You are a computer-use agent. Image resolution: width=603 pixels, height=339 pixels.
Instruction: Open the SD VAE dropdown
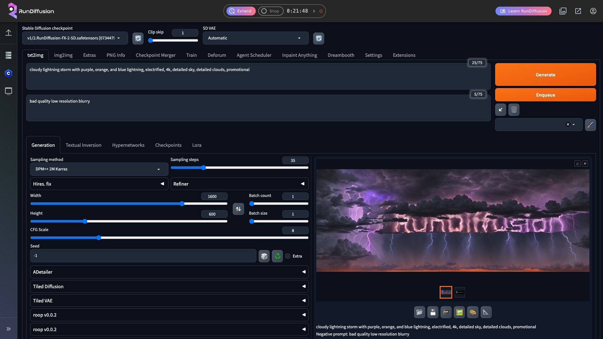click(x=256, y=38)
